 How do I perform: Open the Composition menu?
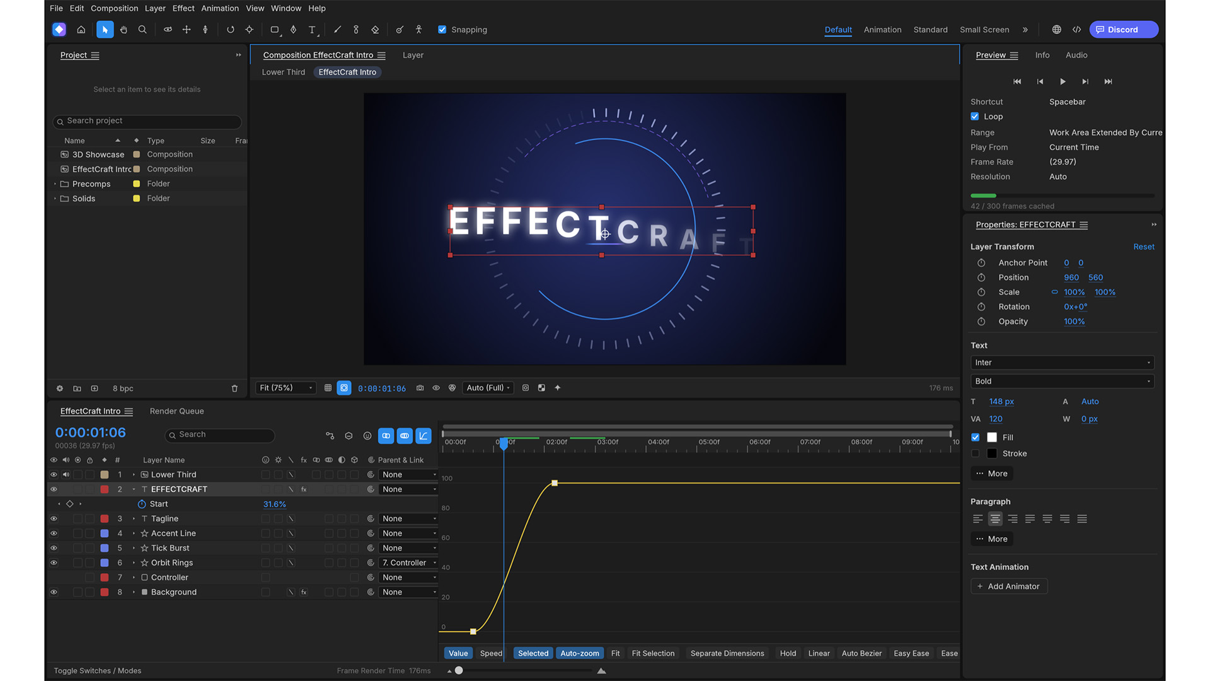(114, 8)
